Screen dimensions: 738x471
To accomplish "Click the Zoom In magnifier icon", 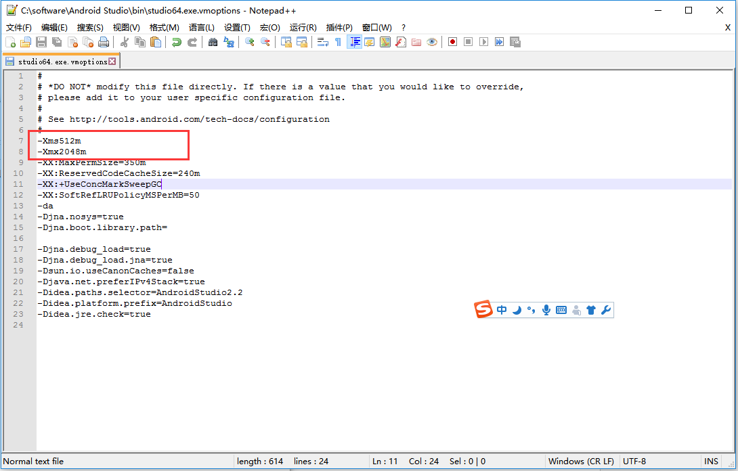I will tap(249, 43).
